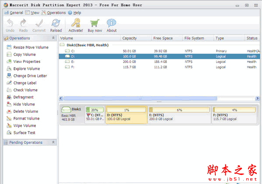262x184 pixels.
Task: Select the D: volume row
Action: 159,56
